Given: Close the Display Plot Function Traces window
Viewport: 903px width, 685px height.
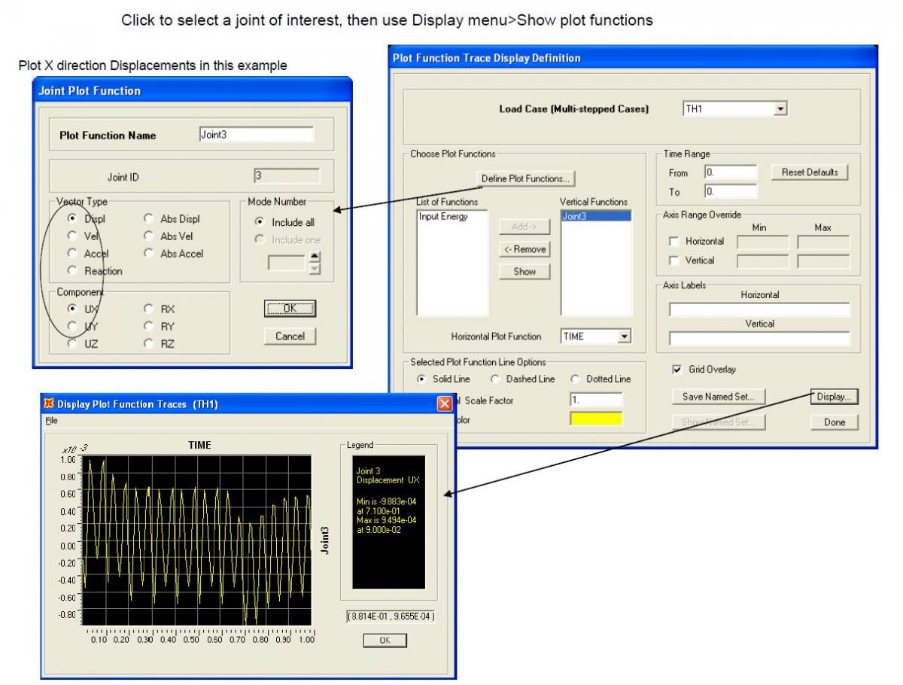Looking at the screenshot, I should tap(445, 404).
